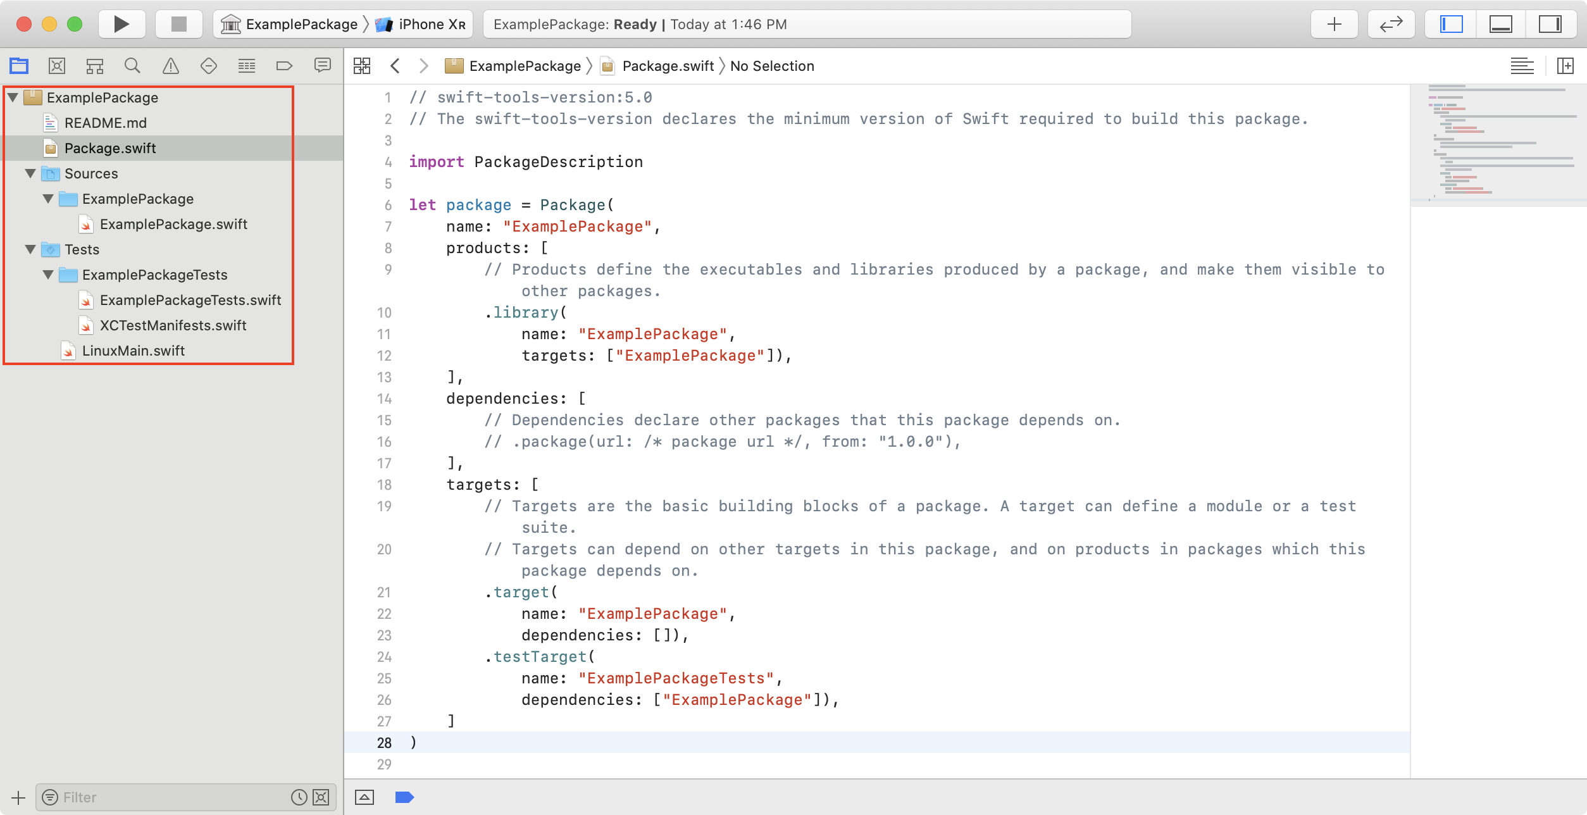Run the ExamplePackage scheme
Screen dimensions: 1587x815
pos(120,23)
